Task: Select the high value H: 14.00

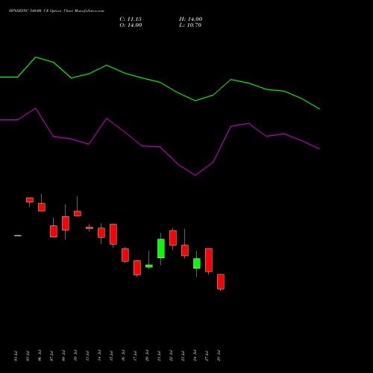Action: click(x=190, y=19)
